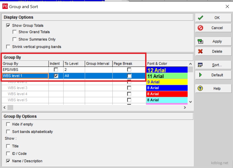Click the red Cancel icon
This screenshot has height=168, width=233.
tap(200, 28)
